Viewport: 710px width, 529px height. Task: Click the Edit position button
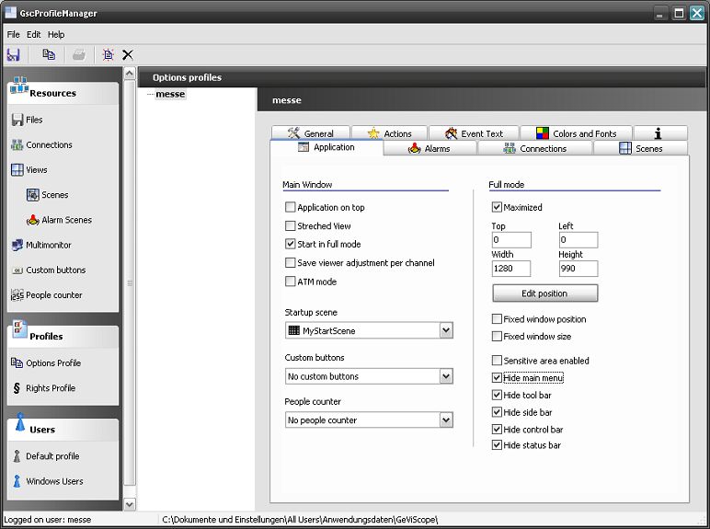(x=544, y=293)
